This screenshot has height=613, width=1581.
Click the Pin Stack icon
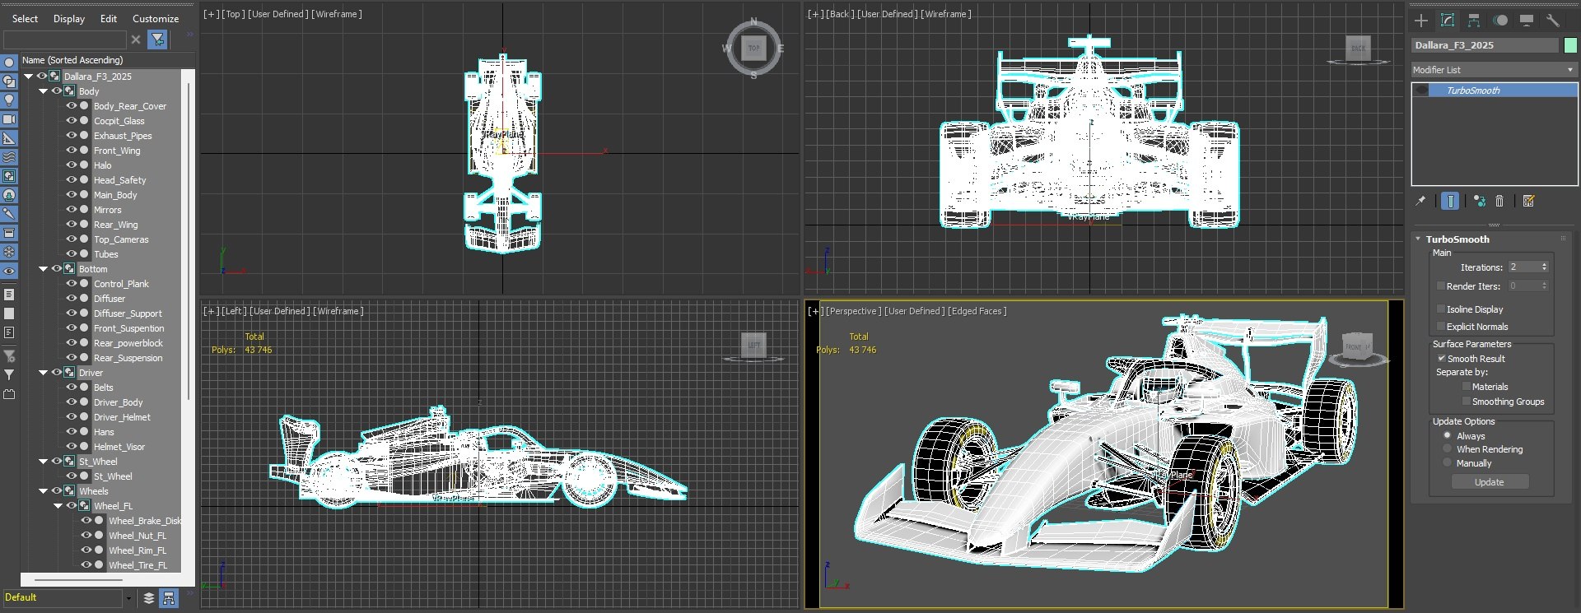coord(1420,201)
